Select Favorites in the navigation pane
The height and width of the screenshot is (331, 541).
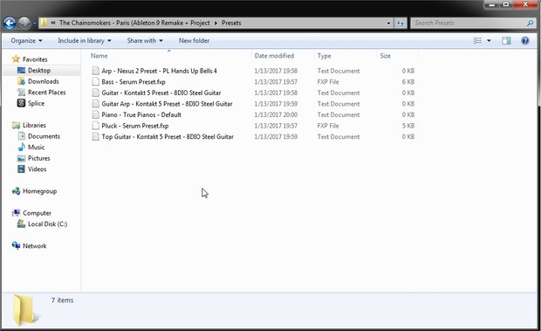tap(30, 59)
